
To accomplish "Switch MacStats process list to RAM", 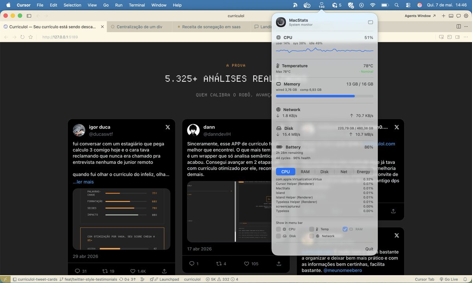I will click(x=305, y=172).
